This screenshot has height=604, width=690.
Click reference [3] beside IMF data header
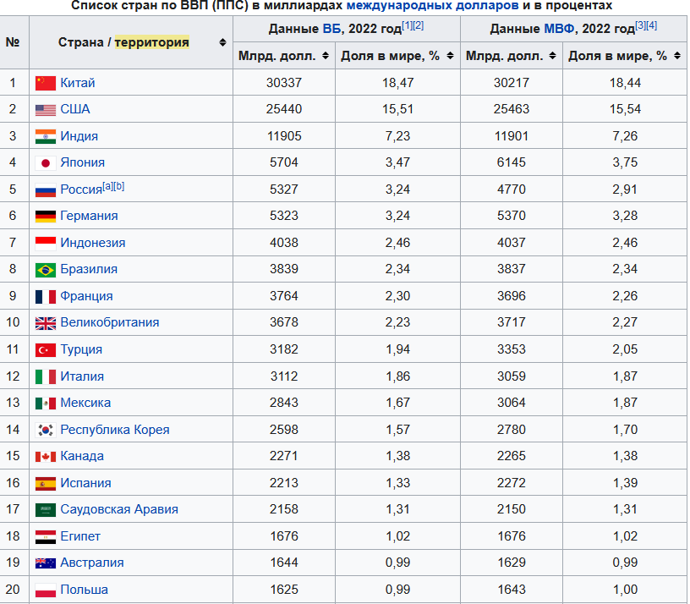[640, 25]
